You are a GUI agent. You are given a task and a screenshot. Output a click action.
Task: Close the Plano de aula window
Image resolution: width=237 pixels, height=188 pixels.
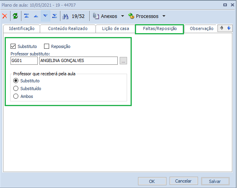tap(232, 5)
